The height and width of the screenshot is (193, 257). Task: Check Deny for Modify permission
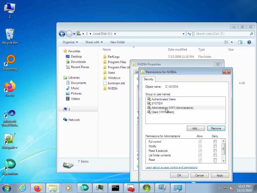tap(215, 146)
